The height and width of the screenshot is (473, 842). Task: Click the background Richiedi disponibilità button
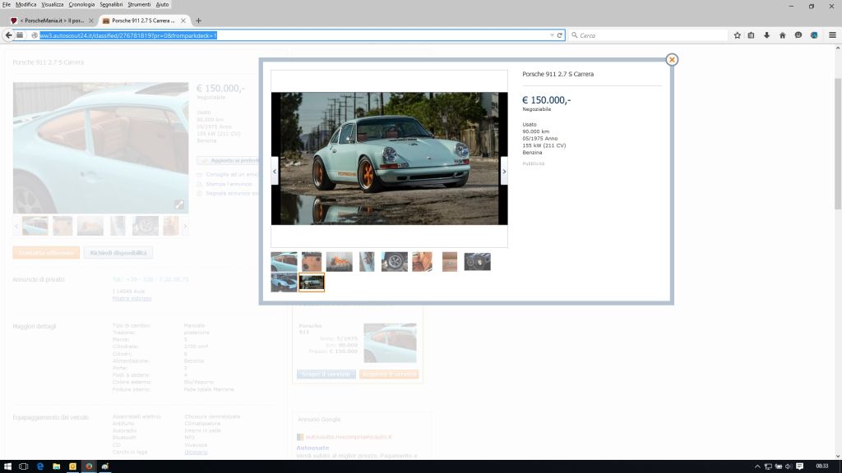pos(118,253)
